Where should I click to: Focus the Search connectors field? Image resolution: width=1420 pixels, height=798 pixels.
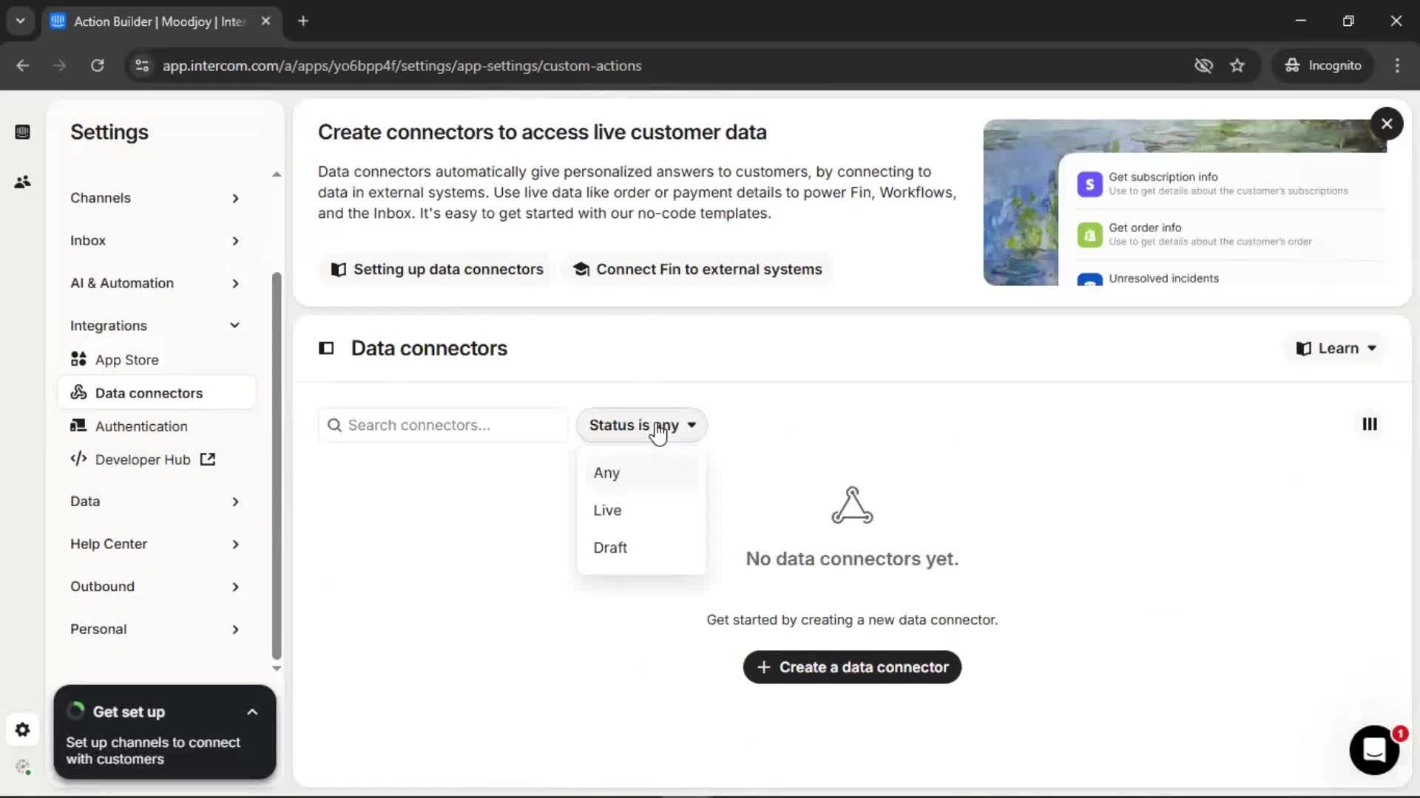(443, 426)
